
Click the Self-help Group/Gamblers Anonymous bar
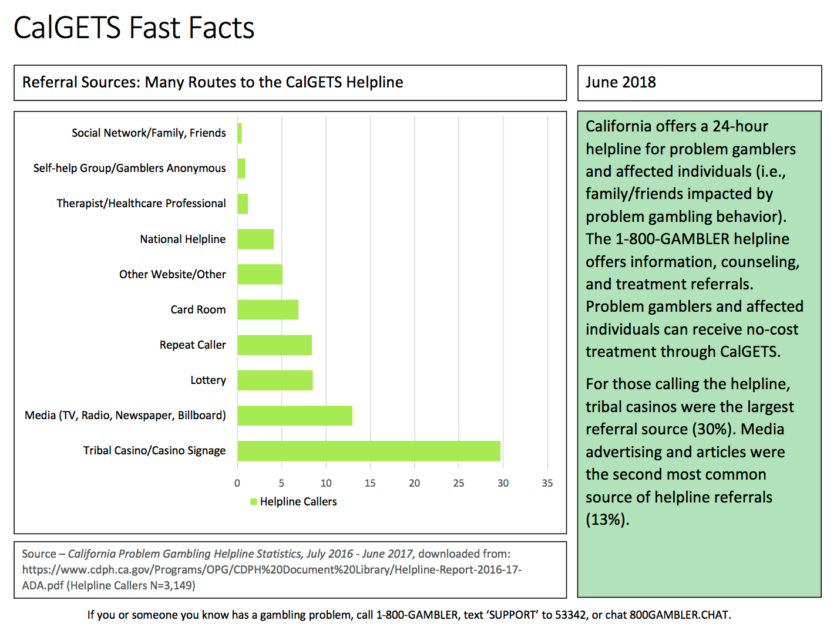tap(241, 168)
